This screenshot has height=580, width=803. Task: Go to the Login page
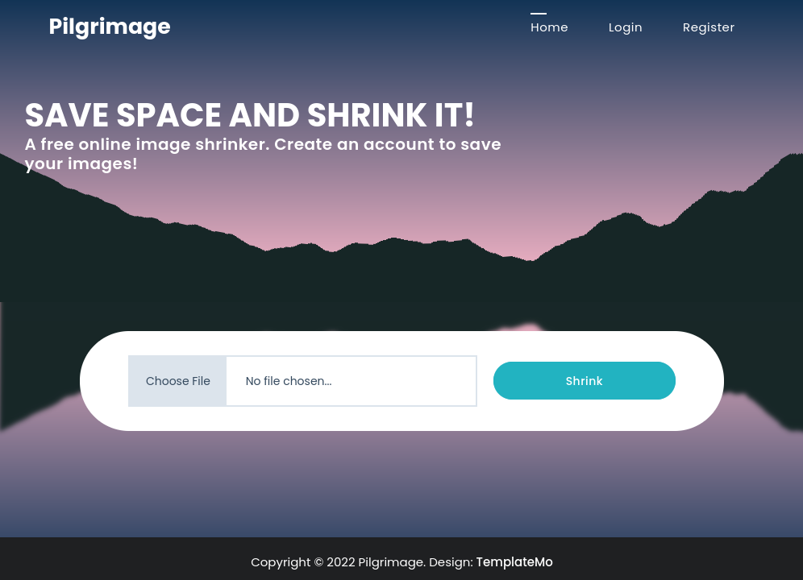point(625,27)
